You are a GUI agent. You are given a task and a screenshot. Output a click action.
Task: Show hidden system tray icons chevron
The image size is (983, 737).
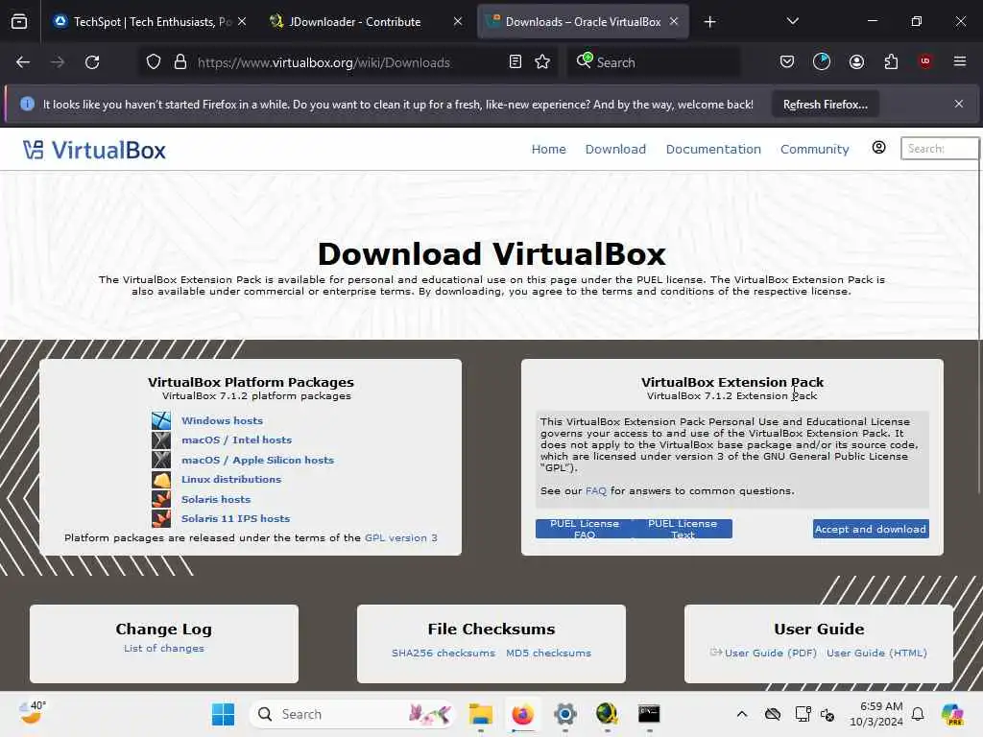pos(742,714)
